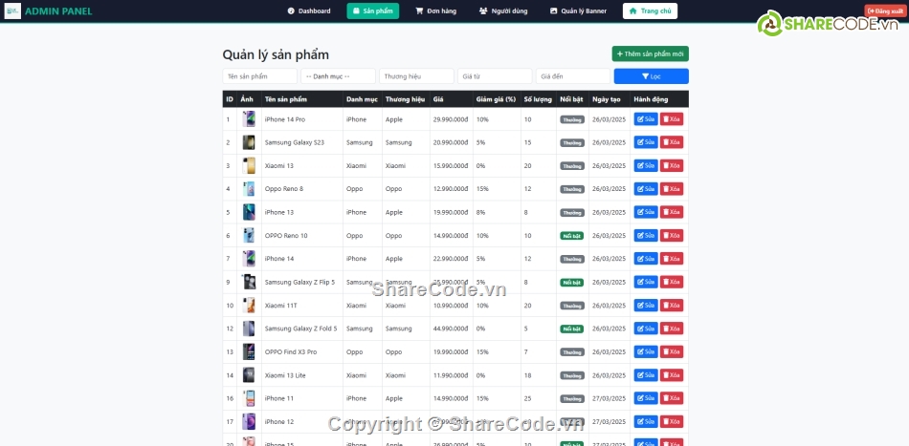Screen dimensions: 909x446
Task: Go to Đơn hàng page
Action: 436,11
